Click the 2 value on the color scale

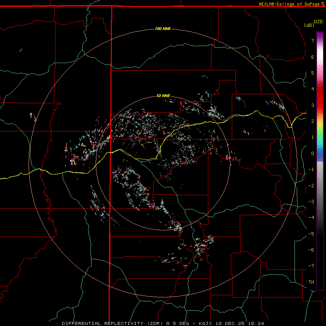click(313, 121)
